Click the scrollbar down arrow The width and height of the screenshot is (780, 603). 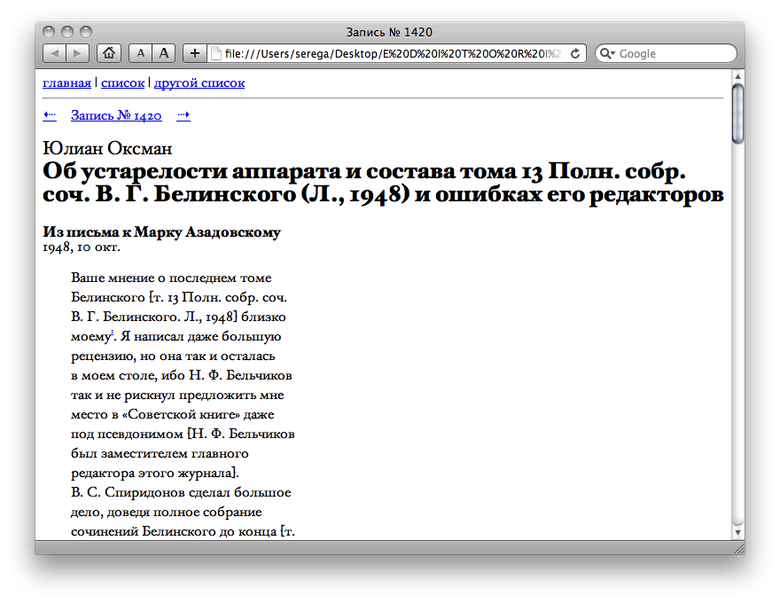[737, 532]
